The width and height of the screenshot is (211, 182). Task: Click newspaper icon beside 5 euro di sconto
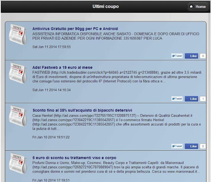point(18,163)
